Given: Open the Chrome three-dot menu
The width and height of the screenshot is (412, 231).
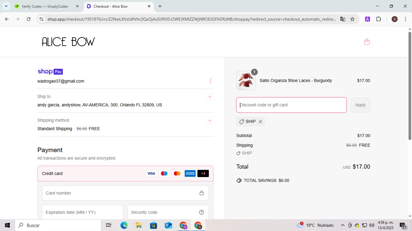Looking at the screenshot, I should [405, 19].
